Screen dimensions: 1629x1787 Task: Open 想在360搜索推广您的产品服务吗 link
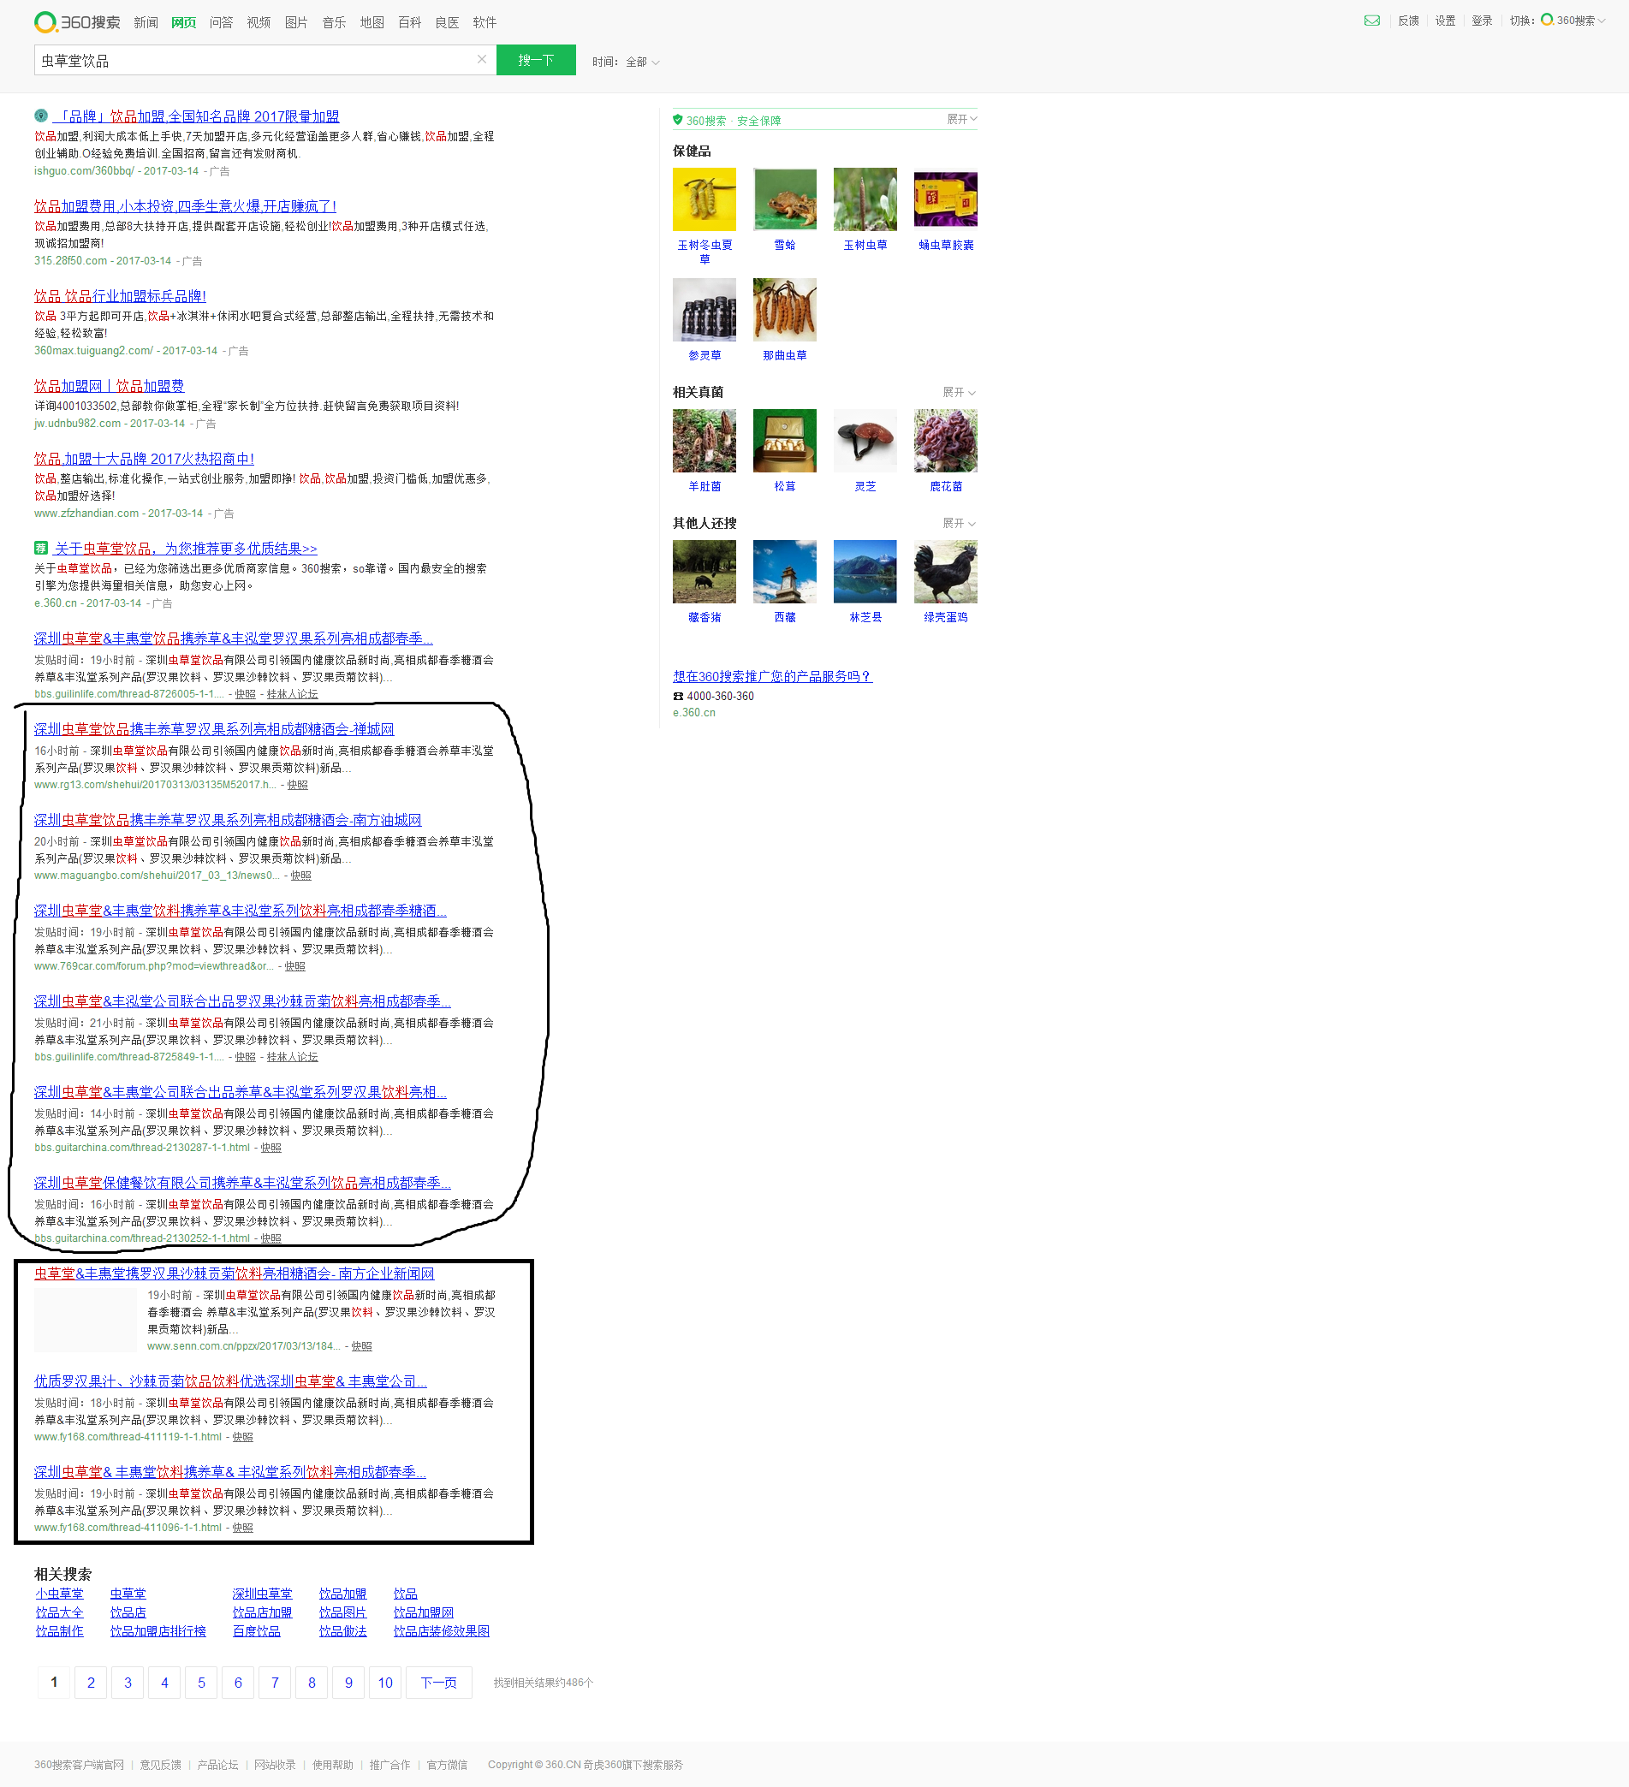[x=772, y=676]
